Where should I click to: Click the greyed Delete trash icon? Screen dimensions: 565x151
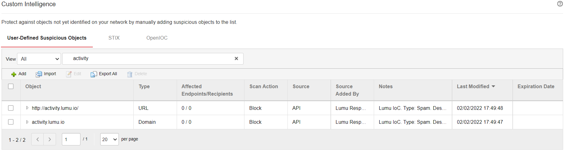[130, 74]
